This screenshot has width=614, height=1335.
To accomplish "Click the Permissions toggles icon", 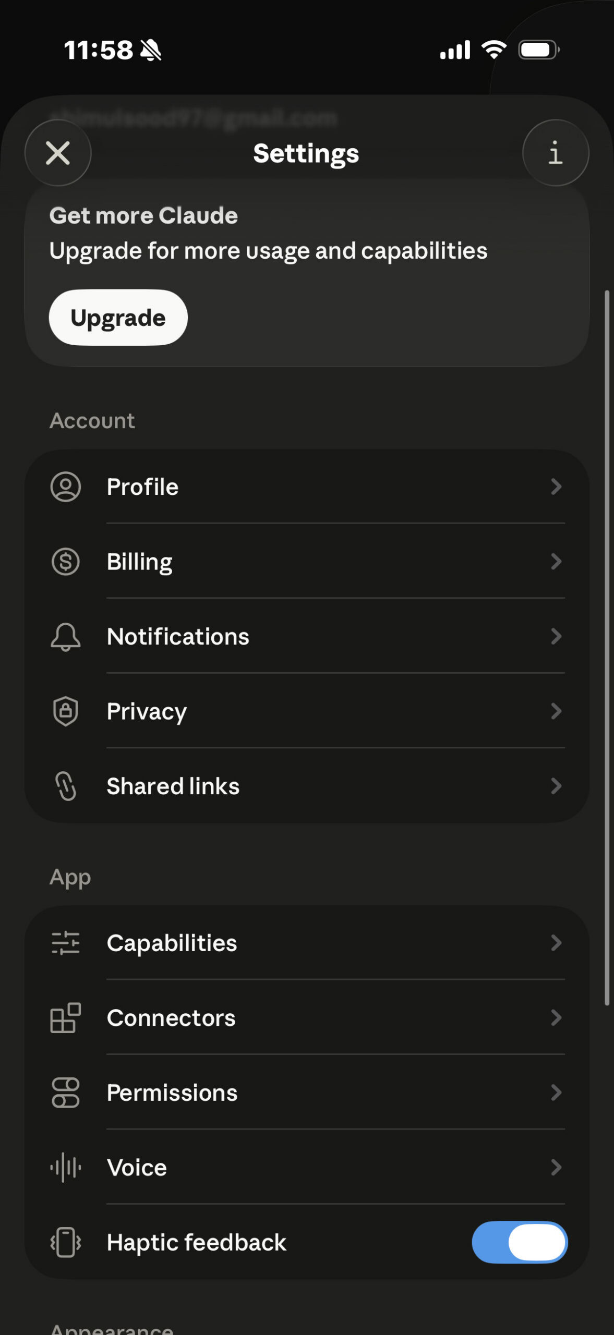I will (66, 1093).
